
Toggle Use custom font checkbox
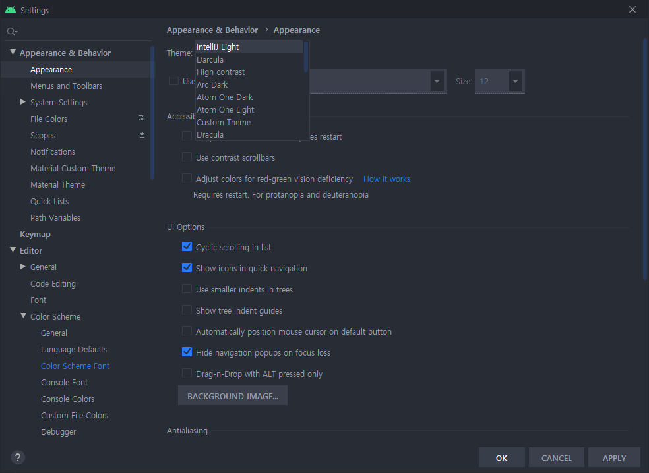tap(174, 80)
